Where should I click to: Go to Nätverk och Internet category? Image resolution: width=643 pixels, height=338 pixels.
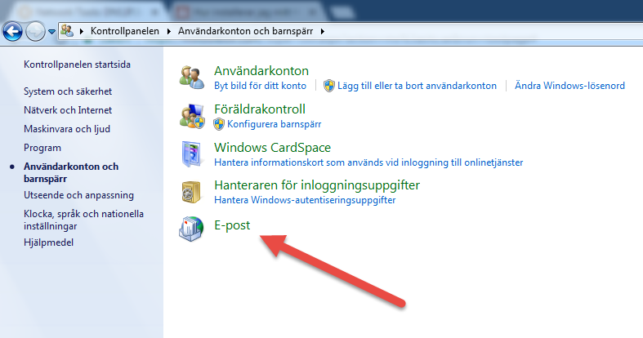pyautogui.click(x=68, y=110)
